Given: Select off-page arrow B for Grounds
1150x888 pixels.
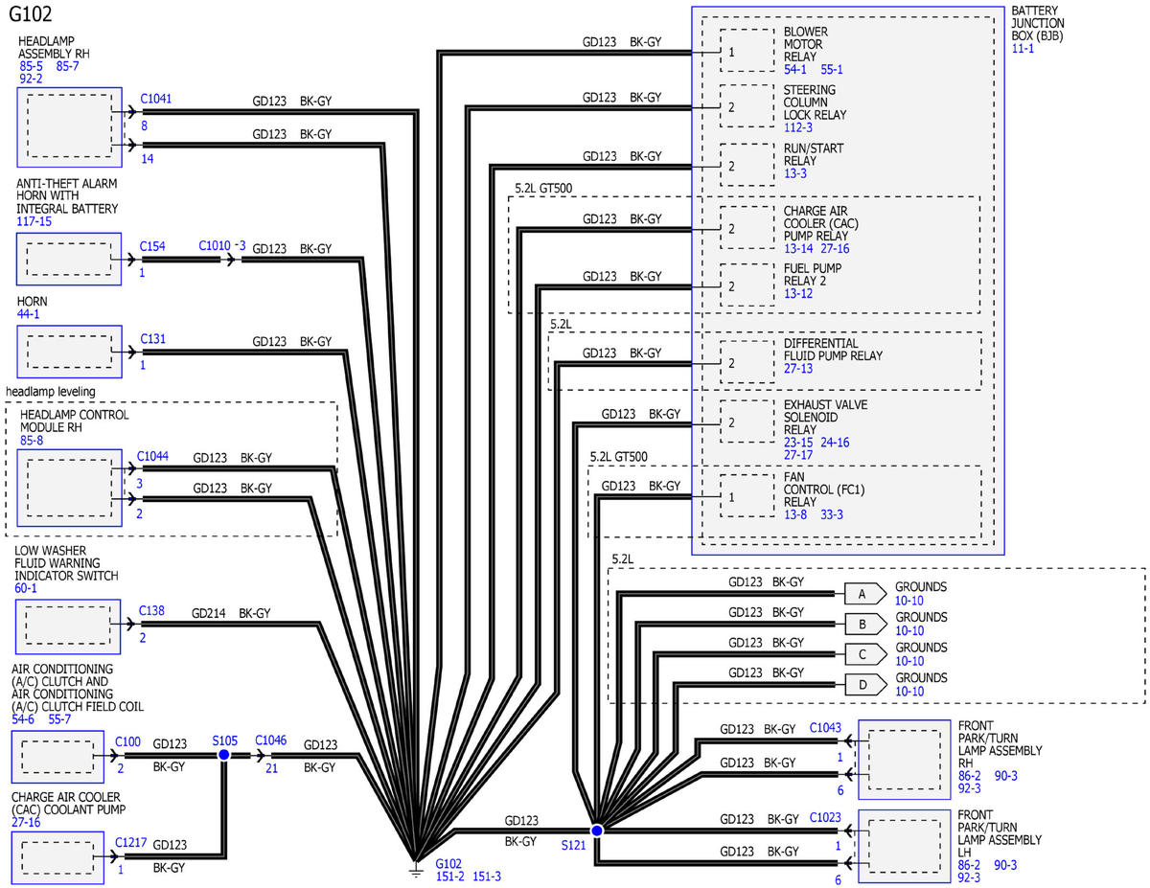Looking at the screenshot, I should click(864, 625).
